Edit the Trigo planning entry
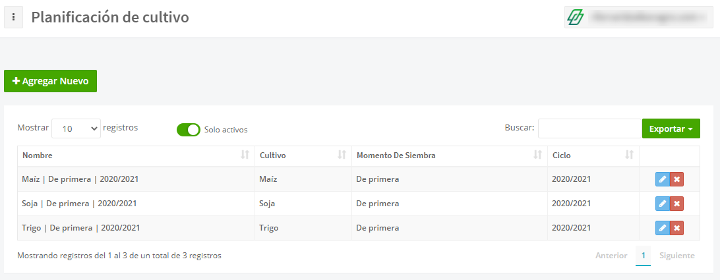720x280 pixels. click(663, 228)
